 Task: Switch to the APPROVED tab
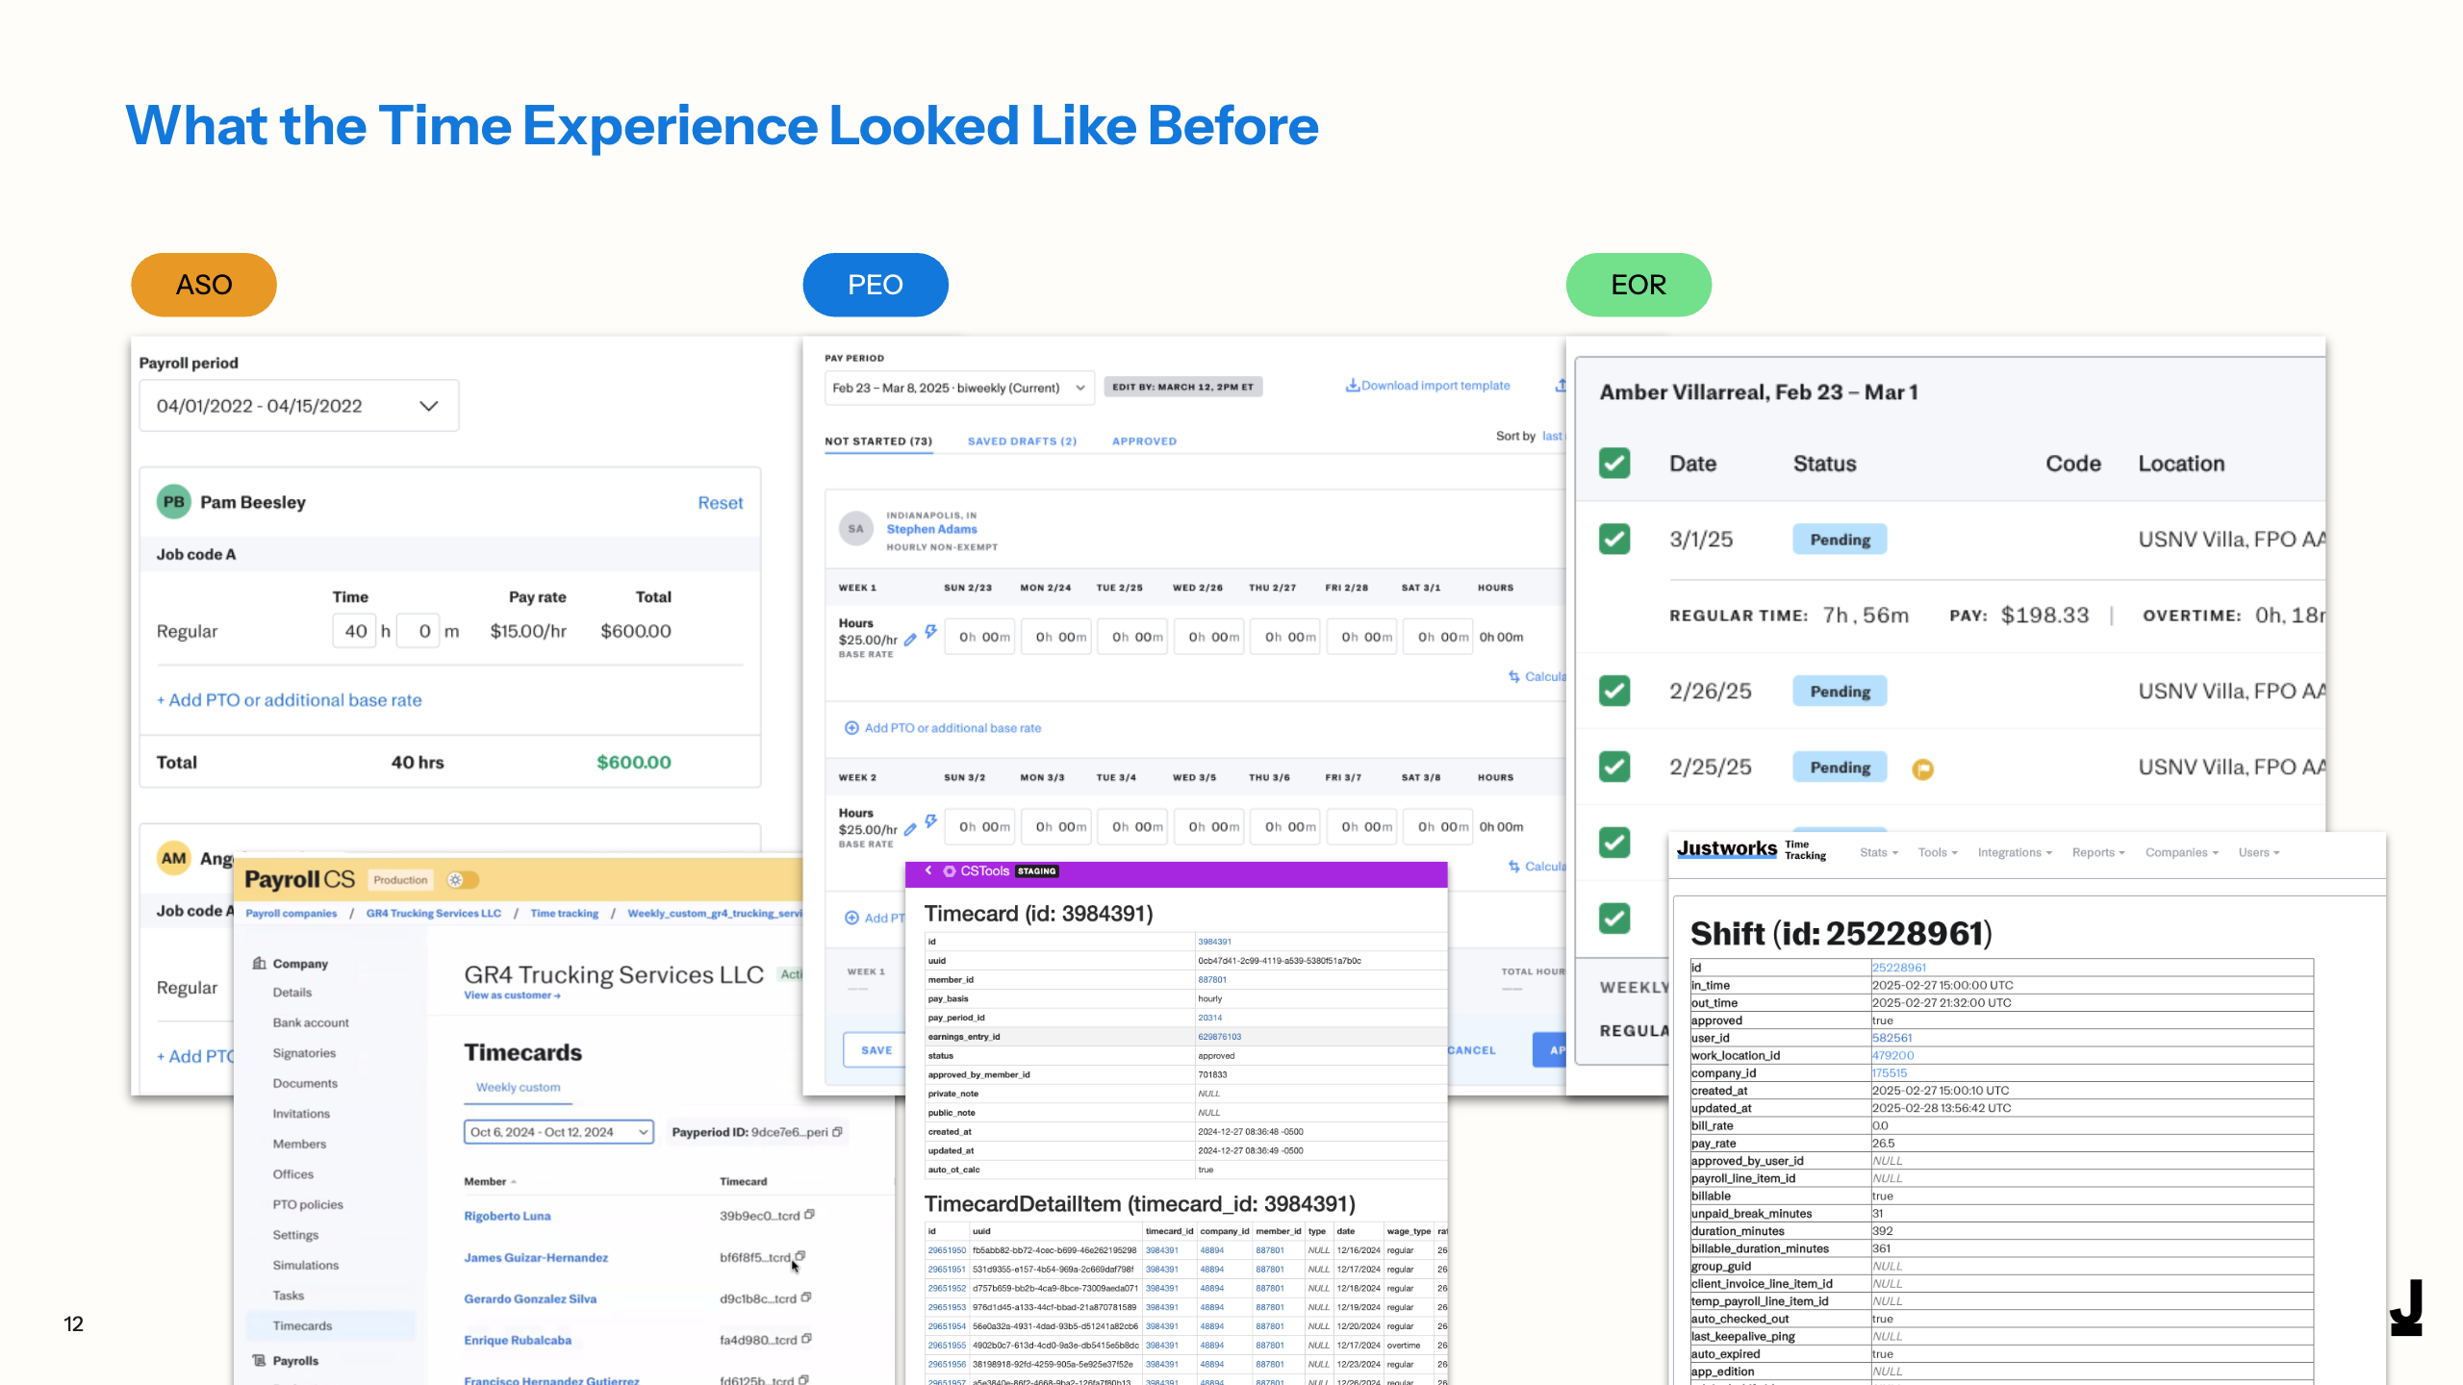(x=1144, y=441)
